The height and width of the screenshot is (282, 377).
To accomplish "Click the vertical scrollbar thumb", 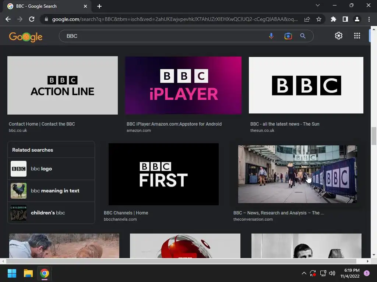I will 374,136.
